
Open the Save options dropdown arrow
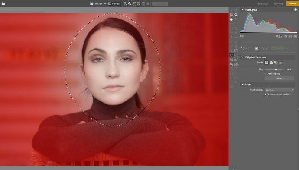coord(283,48)
